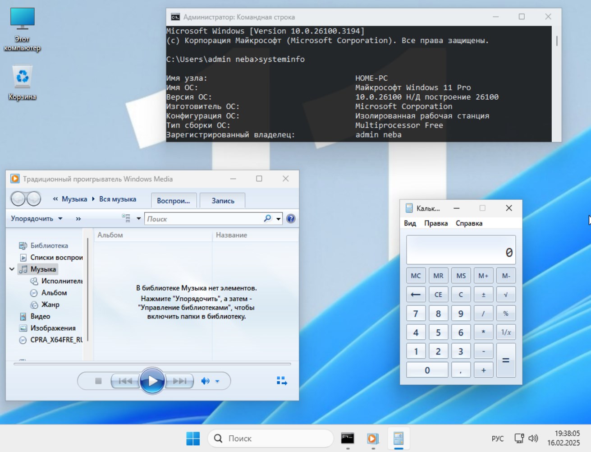Open the "Этот компьютер" desktop icon
591x452 pixels.
22,30
